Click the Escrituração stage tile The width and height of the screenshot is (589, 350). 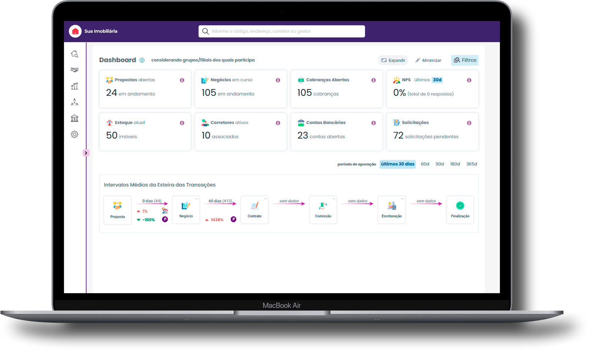392,210
